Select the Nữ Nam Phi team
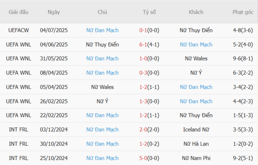 196,158
